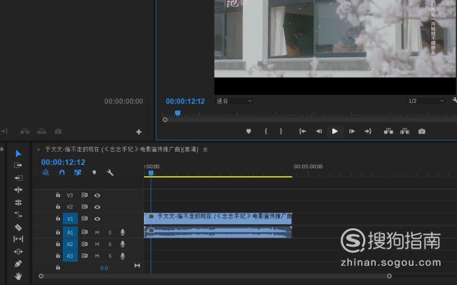Open the 1/2 playback resolution dropdown
Viewport: 457px width, 285px height.
(x=426, y=101)
